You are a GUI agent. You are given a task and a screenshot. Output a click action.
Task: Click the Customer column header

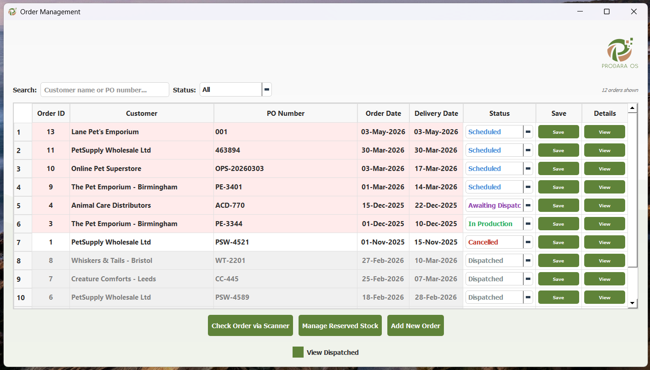click(x=142, y=113)
